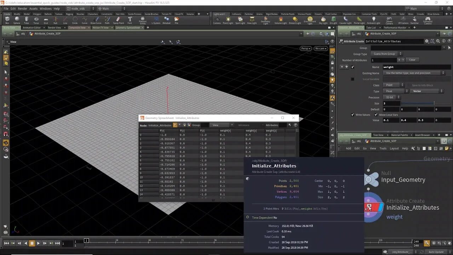The height and width of the screenshot is (255, 453).
Task: Add a Spot Light from shelf
Action: click(240, 21)
